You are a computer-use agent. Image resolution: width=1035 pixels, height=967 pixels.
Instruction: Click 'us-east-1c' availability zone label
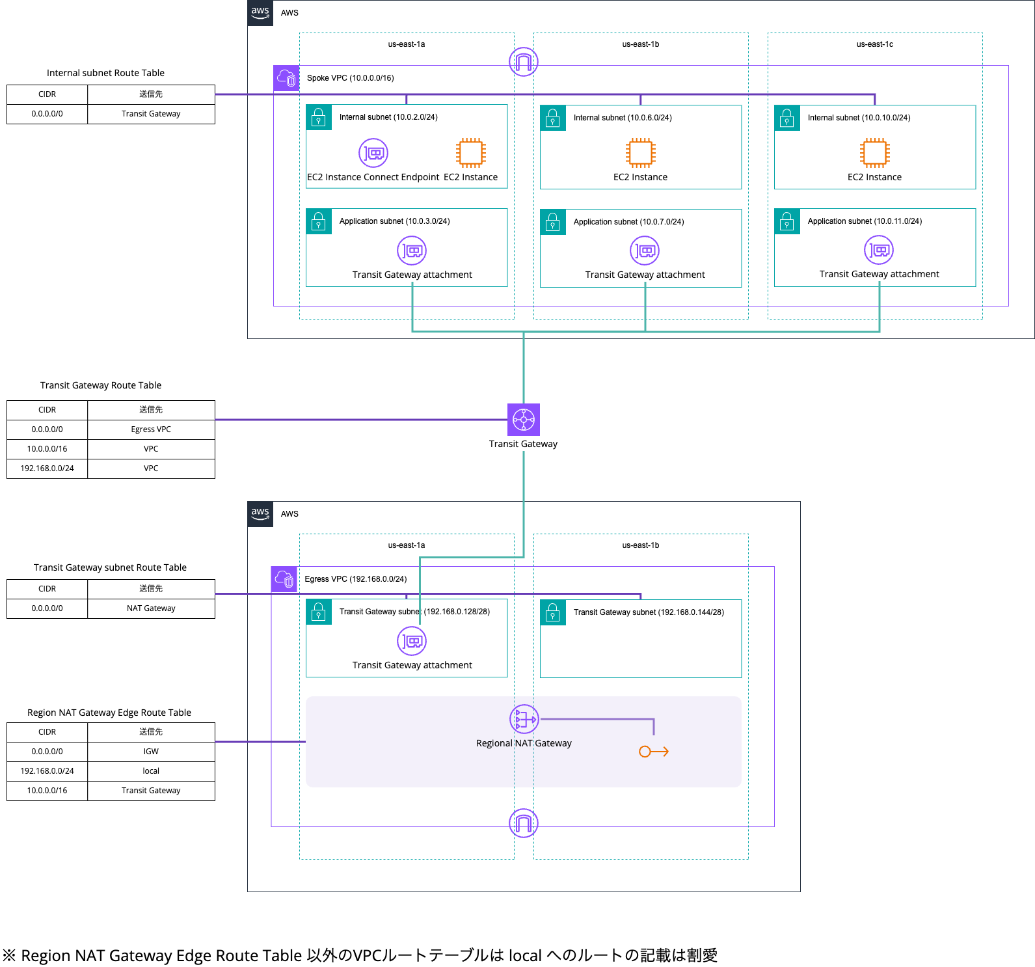(x=875, y=44)
